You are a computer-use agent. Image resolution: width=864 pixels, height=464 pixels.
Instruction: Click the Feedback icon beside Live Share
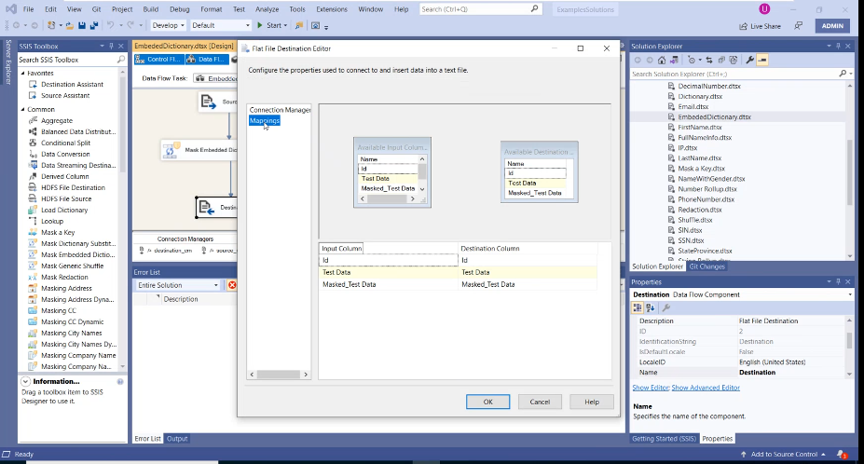coord(799,26)
